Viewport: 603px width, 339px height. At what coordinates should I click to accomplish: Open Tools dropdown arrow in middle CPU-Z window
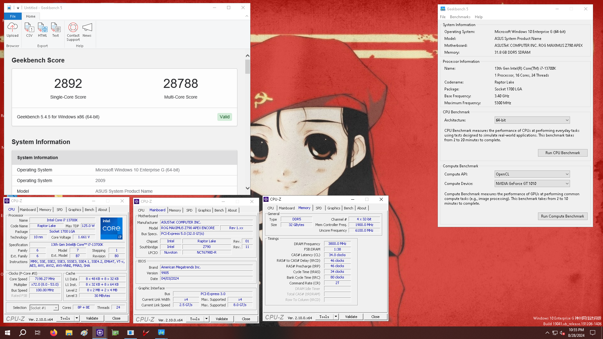206,319
